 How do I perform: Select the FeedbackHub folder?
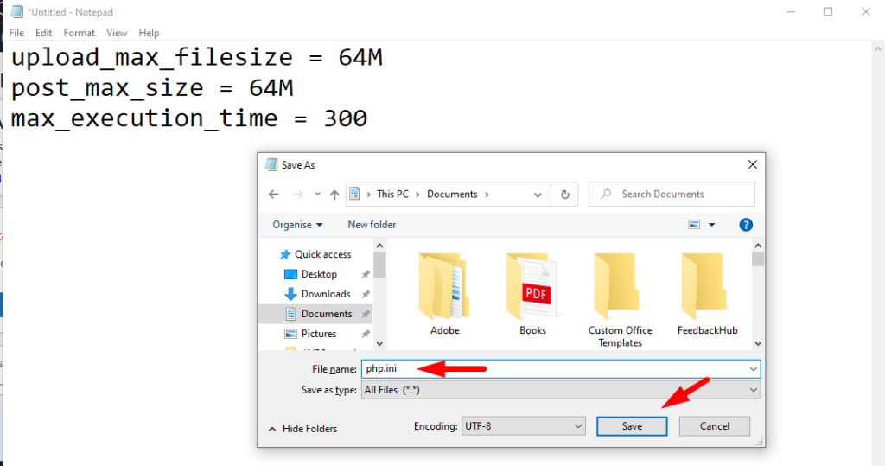point(707,294)
